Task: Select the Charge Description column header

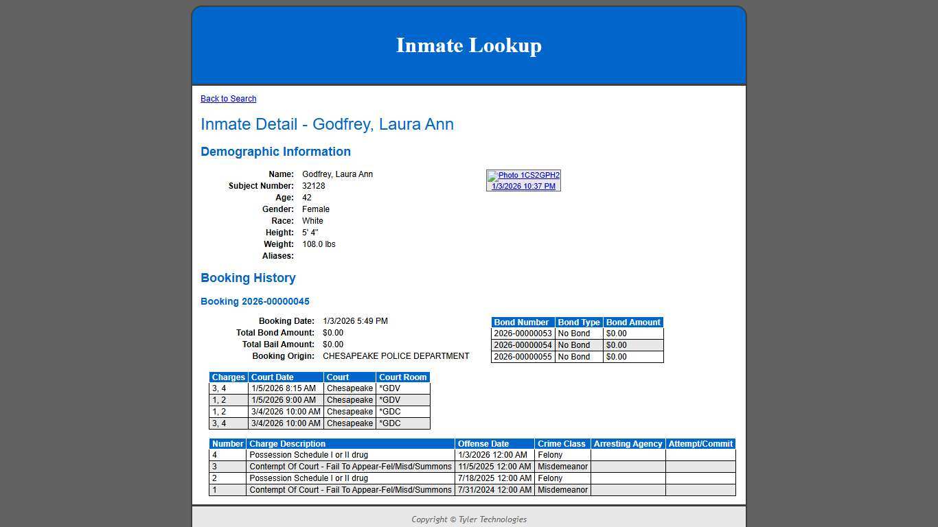Action: 287,443
